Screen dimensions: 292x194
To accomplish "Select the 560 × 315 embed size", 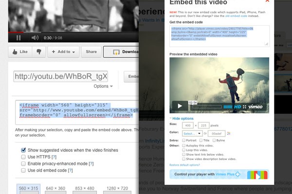I will click(x=29, y=189).
